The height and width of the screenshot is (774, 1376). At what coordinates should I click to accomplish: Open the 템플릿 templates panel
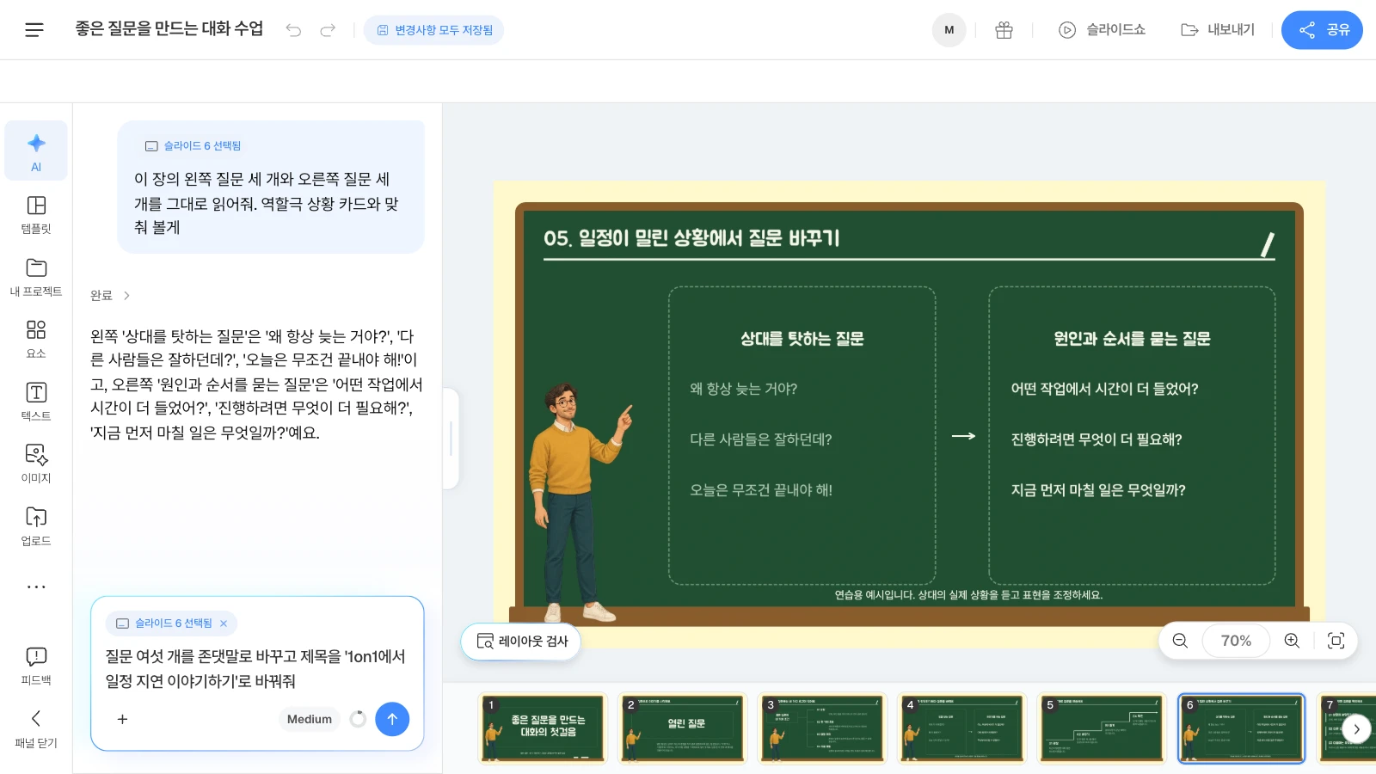click(x=36, y=214)
